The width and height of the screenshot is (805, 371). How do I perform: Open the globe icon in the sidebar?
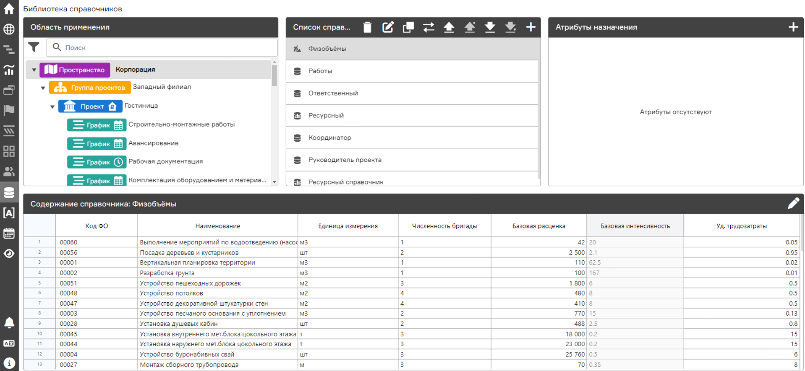click(9, 29)
